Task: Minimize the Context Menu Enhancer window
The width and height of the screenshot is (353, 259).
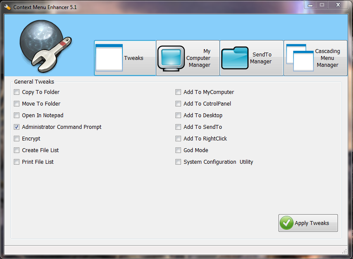Action: 310,5
